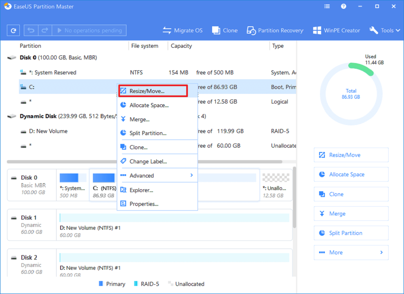Open the help question mark icon

tap(343, 6)
